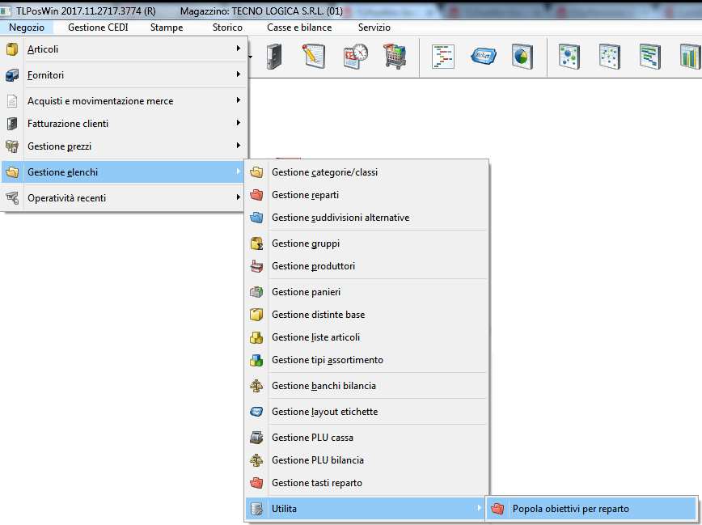This screenshot has width=702, height=525.
Task: Click the blue ticket toolbar icon
Action: pyautogui.click(x=484, y=57)
